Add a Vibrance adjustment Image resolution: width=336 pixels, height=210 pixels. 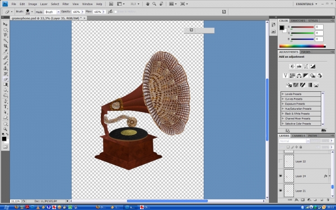(x=285, y=76)
